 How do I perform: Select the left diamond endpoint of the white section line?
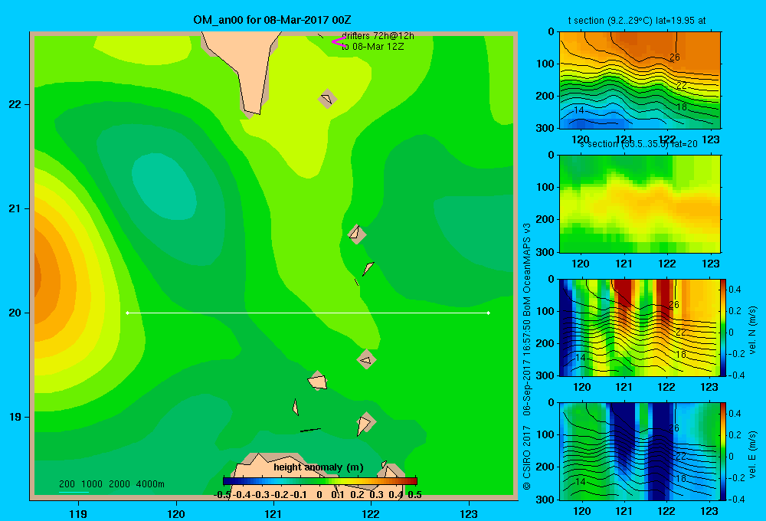coord(127,313)
